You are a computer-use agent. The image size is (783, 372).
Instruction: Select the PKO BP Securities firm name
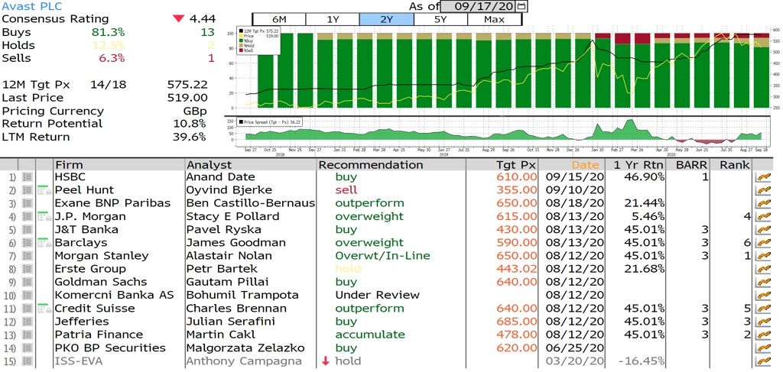point(110,348)
